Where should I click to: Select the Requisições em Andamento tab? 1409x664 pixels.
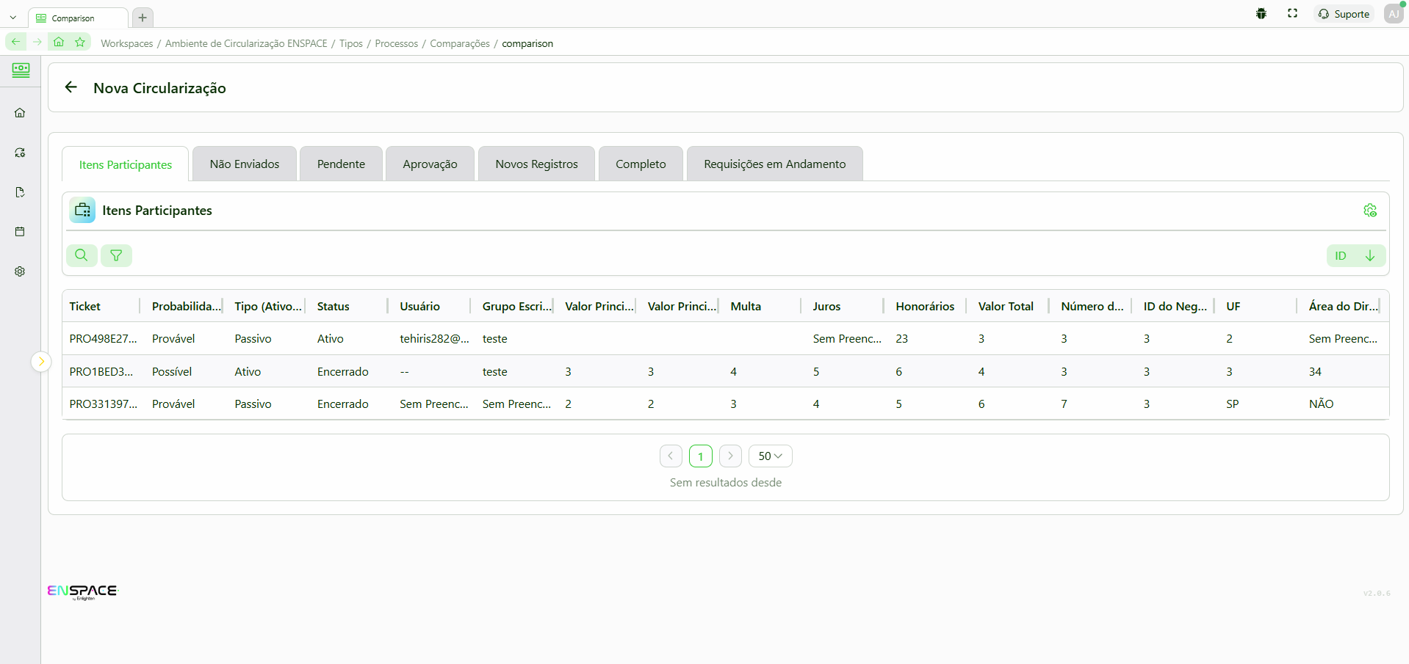pos(774,164)
